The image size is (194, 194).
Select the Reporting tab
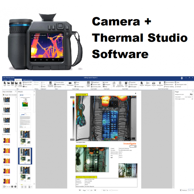point(18,80)
